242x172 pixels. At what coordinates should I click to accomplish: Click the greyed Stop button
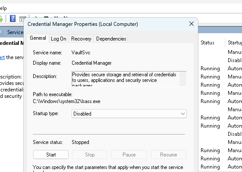tap(90, 155)
